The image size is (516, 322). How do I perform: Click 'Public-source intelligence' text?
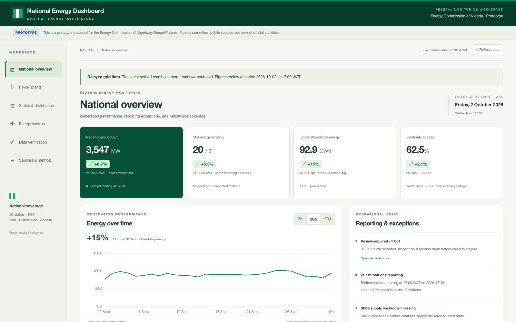26,233
